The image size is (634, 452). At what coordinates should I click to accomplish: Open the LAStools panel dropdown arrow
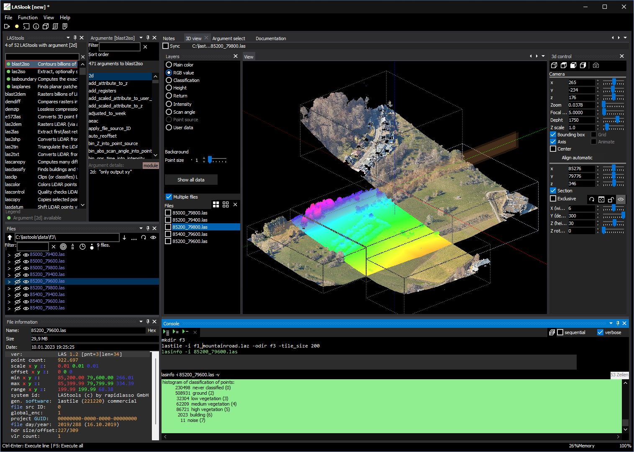click(x=69, y=38)
